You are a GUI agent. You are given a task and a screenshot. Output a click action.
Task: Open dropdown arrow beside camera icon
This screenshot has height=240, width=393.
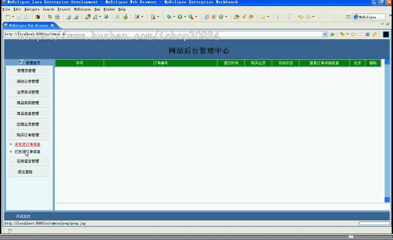point(142,17)
